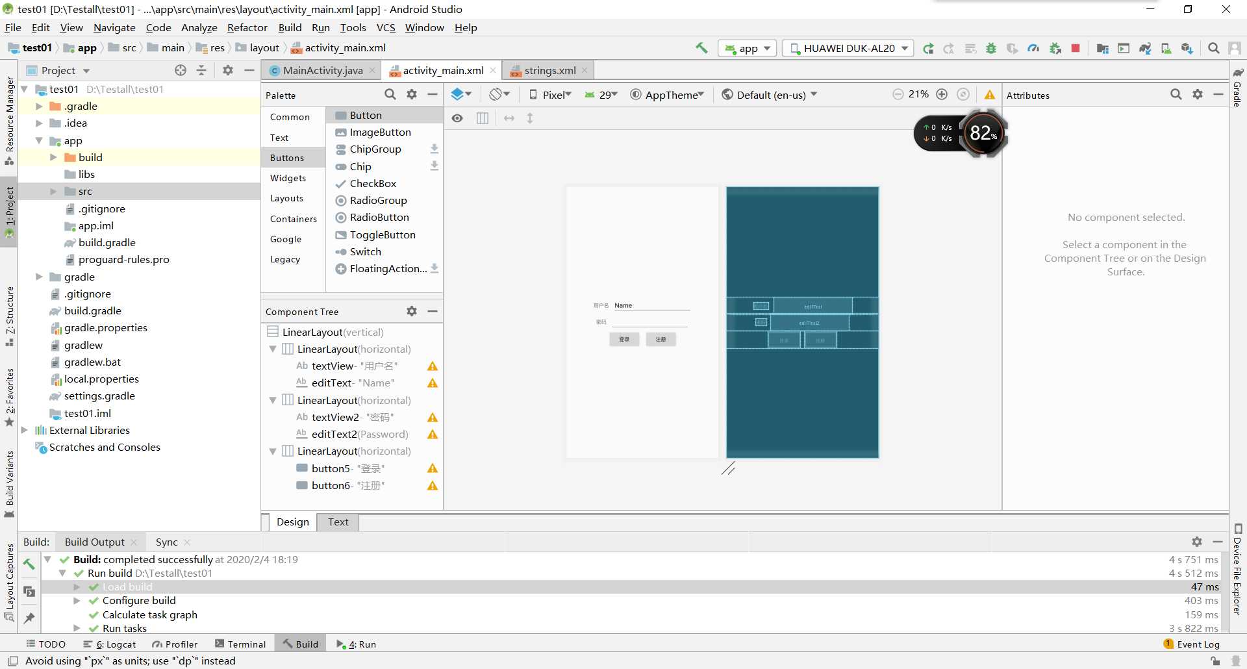The image size is (1247, 669).
Task: Select build.gradle under the app module
Action: [x=107, y=242]
